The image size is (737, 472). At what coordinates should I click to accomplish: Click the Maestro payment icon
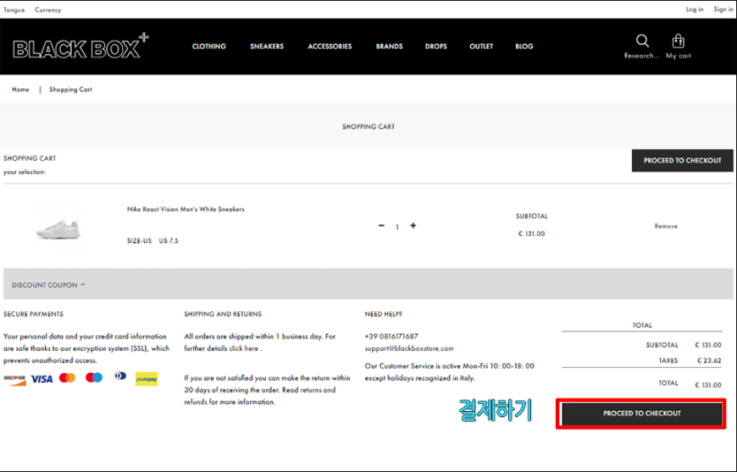(x=94, y=377)
